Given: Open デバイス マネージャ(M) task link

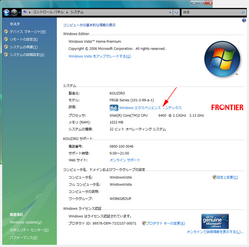Looking at the screenshot, I should tap(28, 31).
